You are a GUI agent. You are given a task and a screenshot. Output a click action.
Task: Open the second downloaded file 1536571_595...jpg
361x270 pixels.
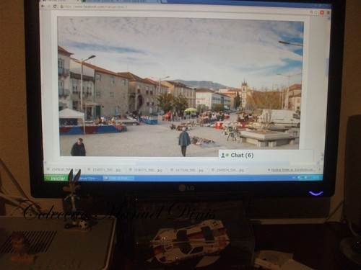point(145,170)
